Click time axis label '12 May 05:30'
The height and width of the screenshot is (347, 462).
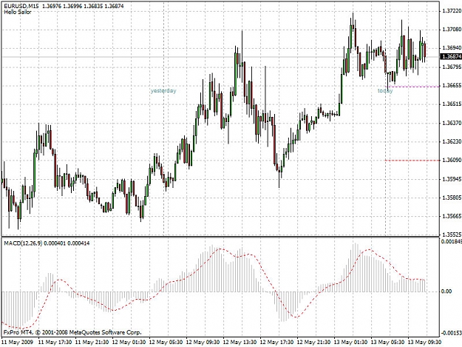point(166,343)
